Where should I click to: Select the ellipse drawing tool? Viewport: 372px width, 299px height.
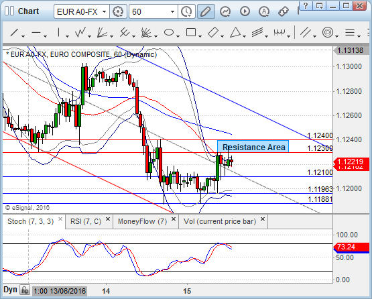[169, 32]
